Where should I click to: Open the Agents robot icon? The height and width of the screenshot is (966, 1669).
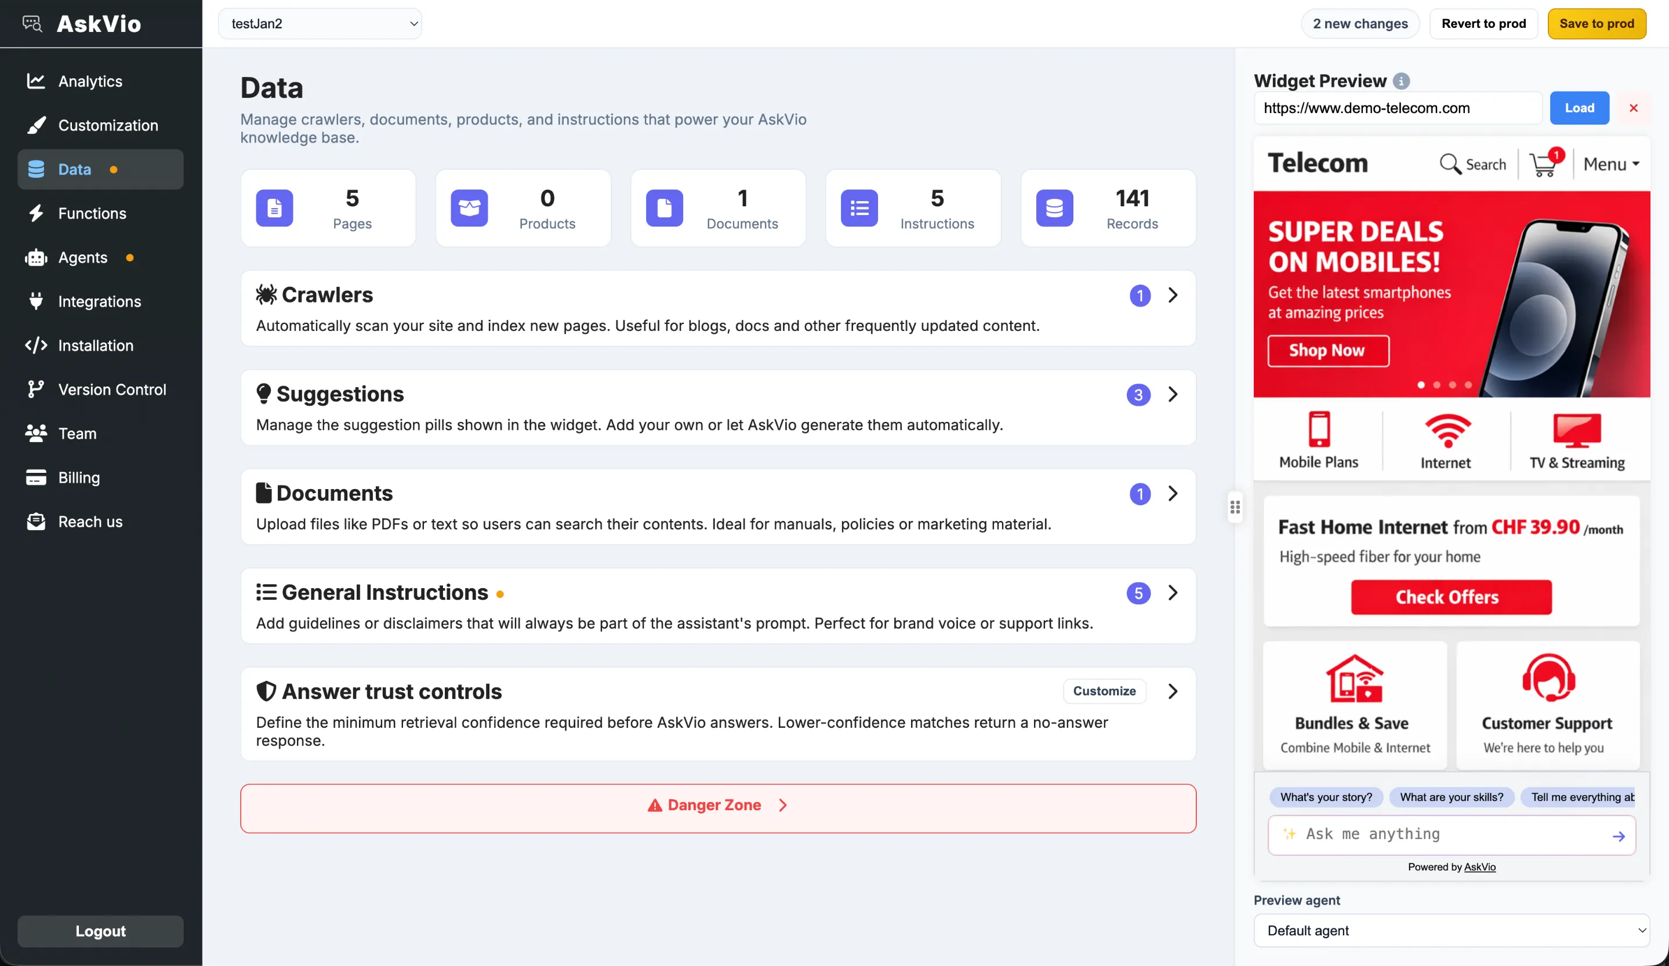36,257
